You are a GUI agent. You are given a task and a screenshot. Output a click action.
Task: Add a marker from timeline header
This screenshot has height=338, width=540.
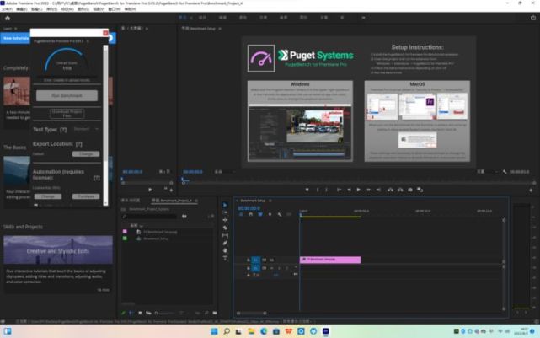click(x=270, y=215)
